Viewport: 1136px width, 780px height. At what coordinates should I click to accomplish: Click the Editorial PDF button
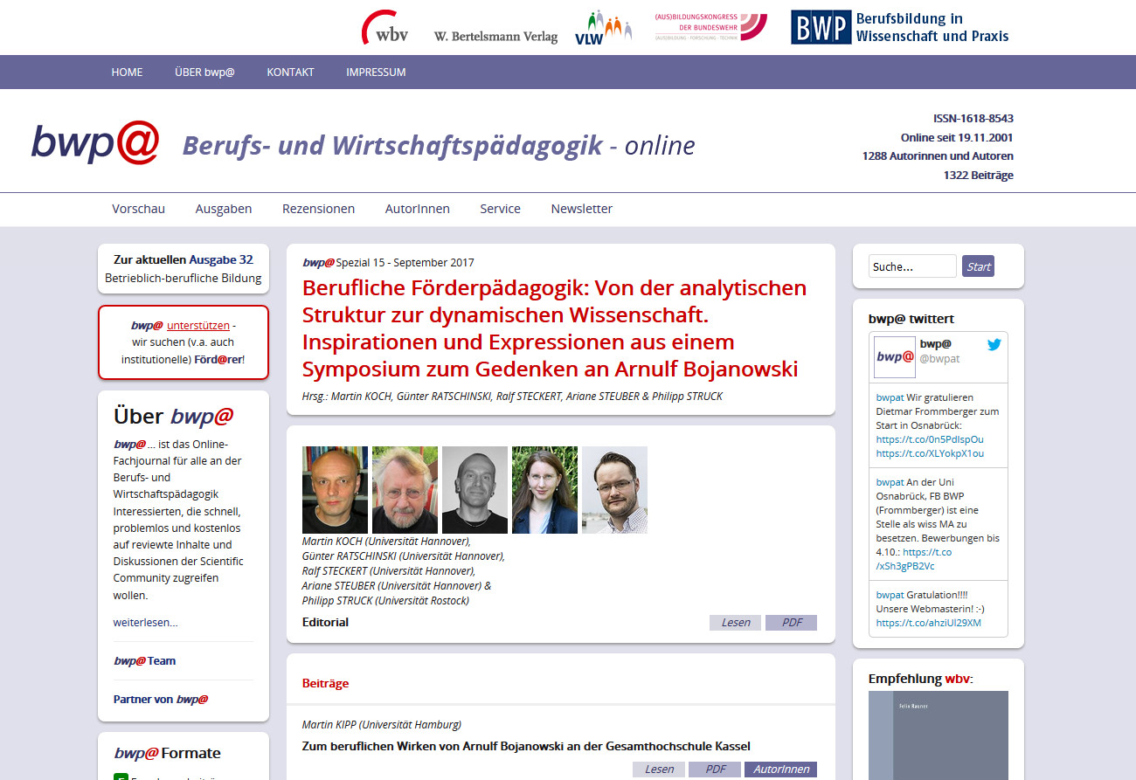791,623
